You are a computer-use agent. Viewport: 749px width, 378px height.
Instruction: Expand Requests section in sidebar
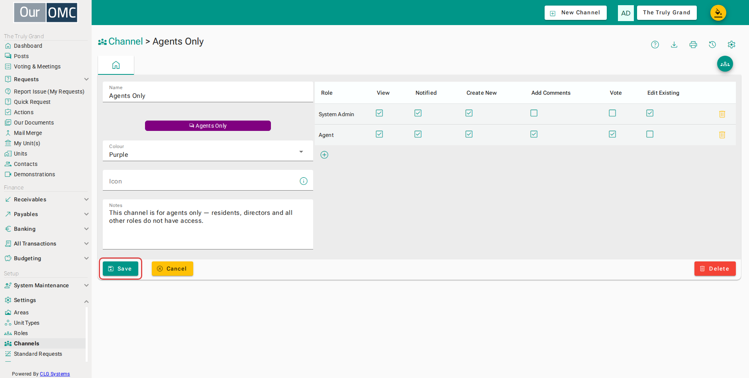point(46,79)
